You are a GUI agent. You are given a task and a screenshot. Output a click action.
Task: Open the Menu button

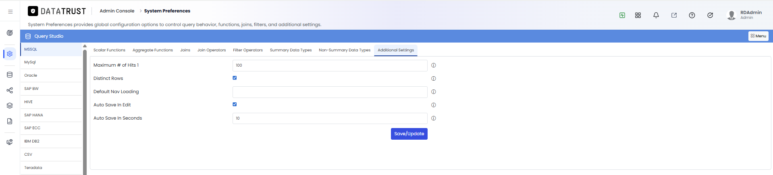point(758,36)
